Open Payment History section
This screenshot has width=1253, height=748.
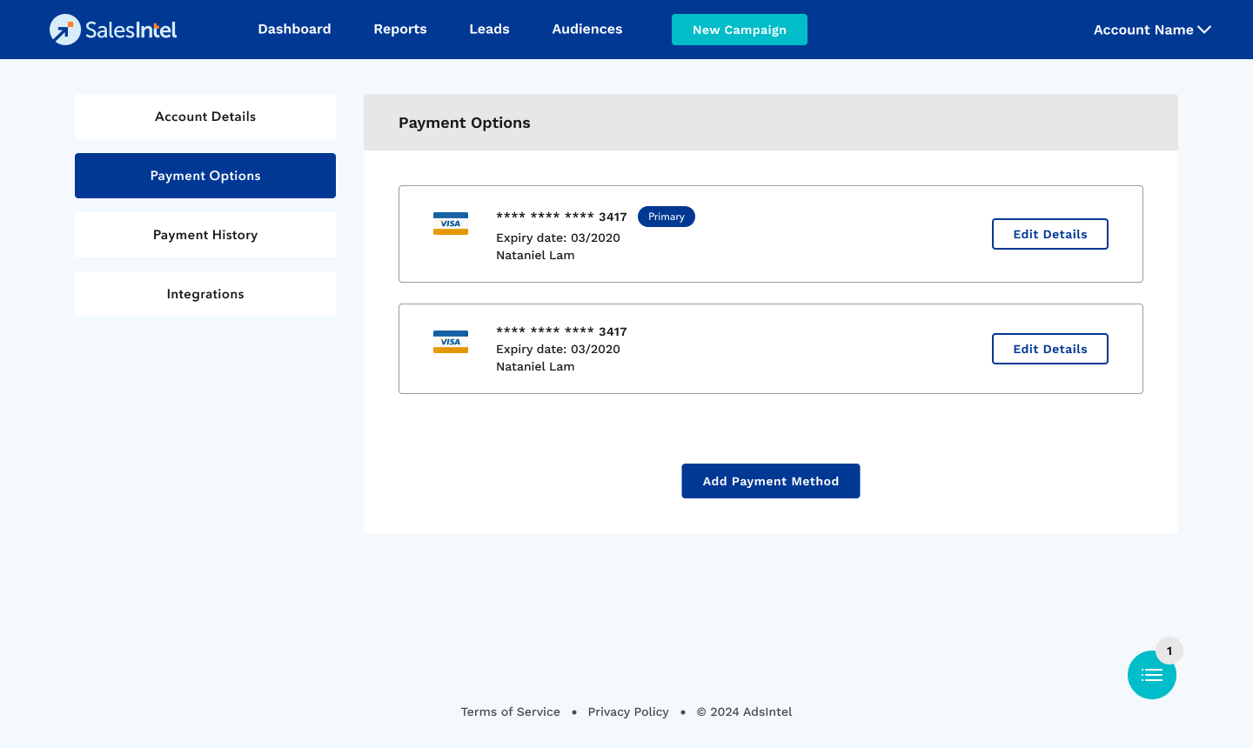[205, 235]
